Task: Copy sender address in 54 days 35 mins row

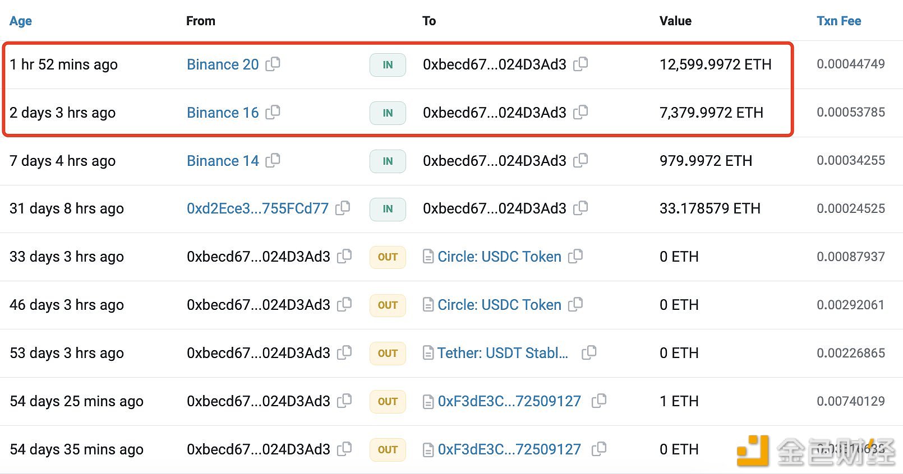Action: tap(344, 449)
